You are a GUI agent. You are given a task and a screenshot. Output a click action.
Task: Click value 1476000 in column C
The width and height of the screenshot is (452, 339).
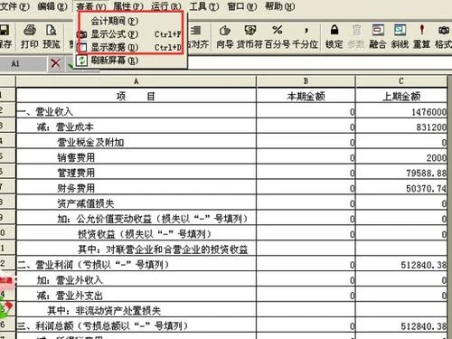click(428, 112)
